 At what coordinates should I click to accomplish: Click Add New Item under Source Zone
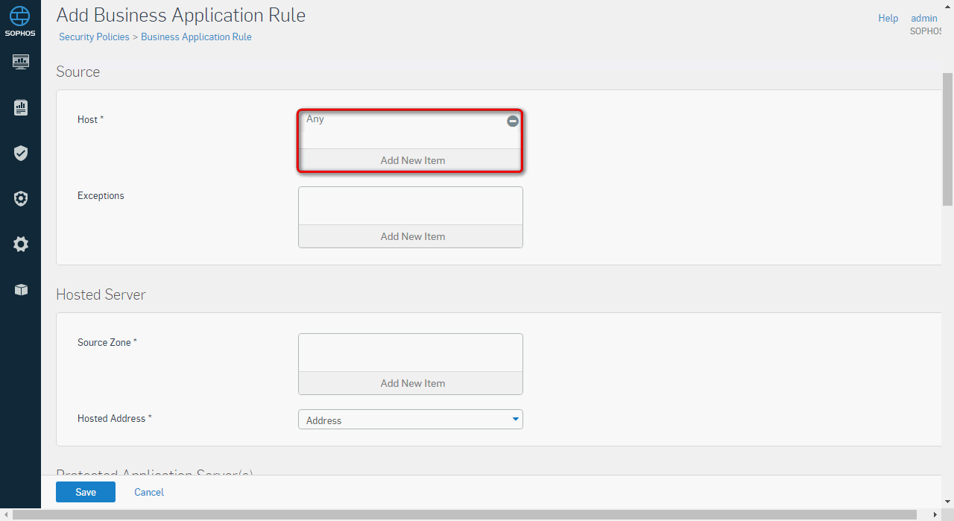click(x=411, y=383)
